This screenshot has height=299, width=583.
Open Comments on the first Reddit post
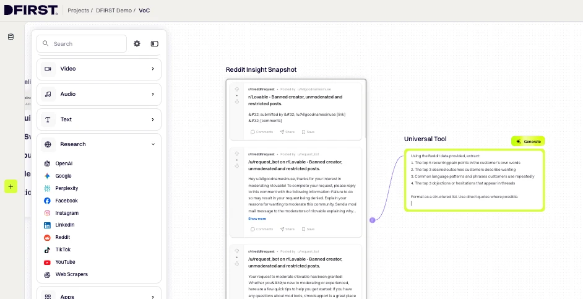(262, 132)
